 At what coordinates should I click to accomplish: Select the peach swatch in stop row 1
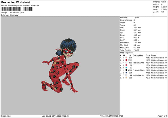127,58
